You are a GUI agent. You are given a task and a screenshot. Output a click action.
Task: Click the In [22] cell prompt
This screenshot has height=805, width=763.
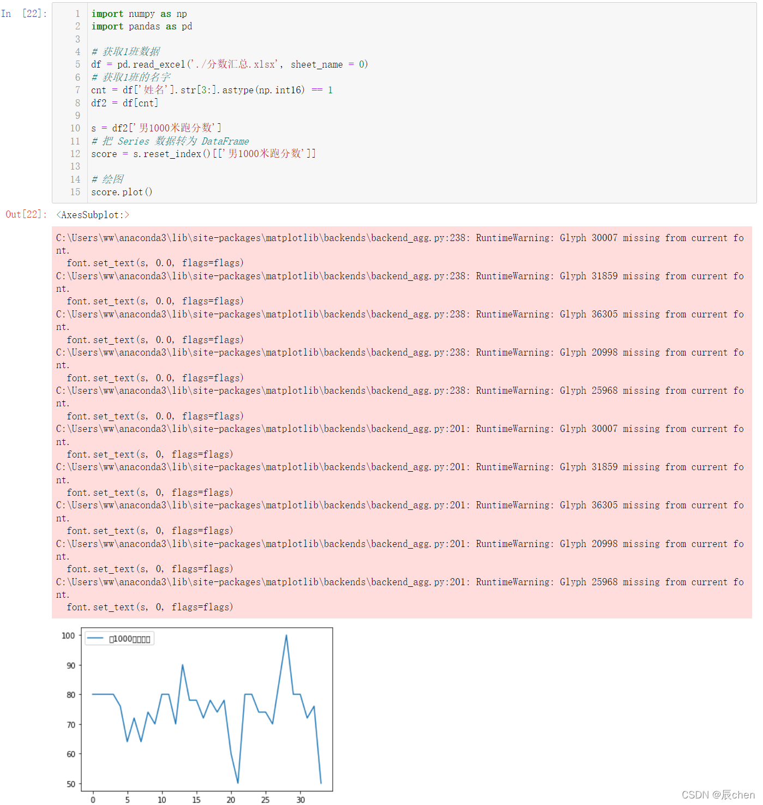click(24, 14)
